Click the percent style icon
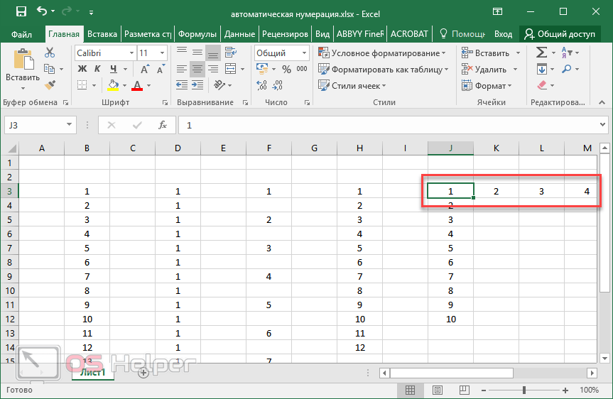Screen dimensions: 613x399 coord(286,70)
